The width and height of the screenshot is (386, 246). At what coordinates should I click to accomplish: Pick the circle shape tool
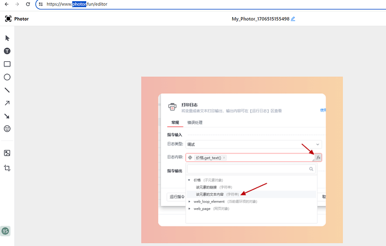point(7,77)
